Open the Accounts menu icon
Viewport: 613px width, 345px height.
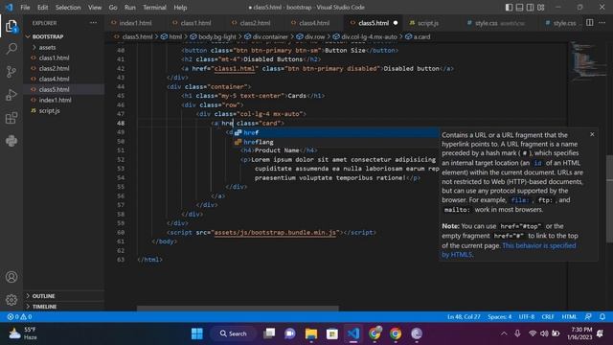(x=11, y=277)
